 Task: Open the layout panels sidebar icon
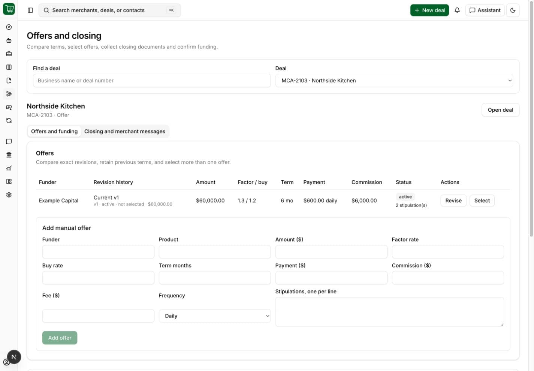tap(9, 181)
